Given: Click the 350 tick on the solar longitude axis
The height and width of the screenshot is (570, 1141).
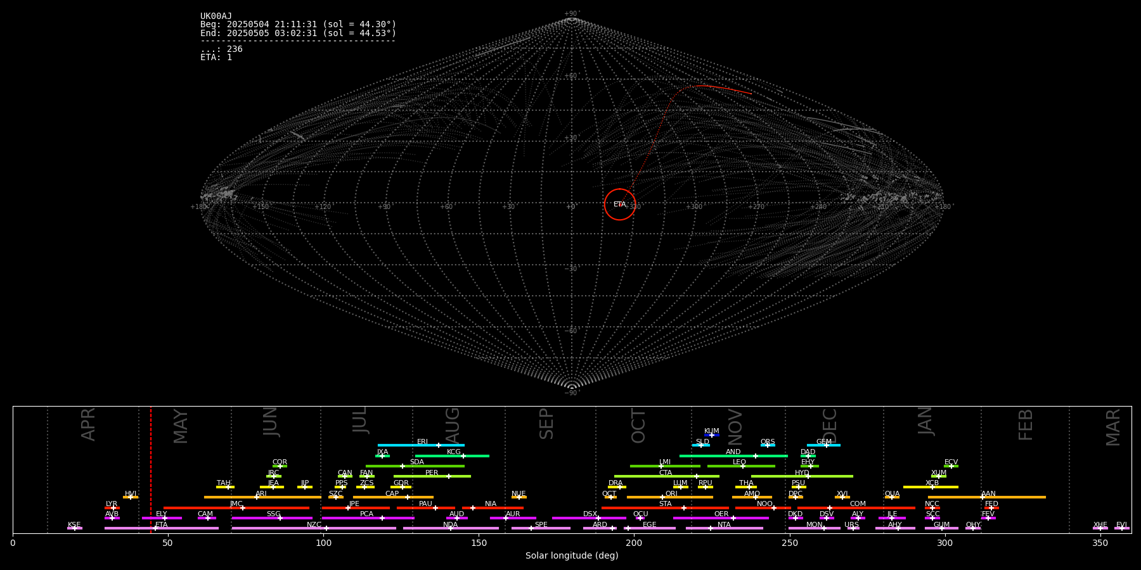Looking at the screenshot, I should (x=1100, y=543).
